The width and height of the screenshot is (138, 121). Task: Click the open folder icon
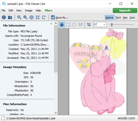10,17
